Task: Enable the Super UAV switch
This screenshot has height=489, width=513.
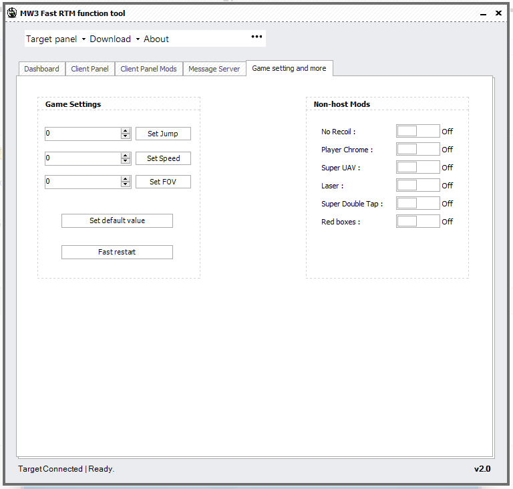Action: (x=417, y=167)
